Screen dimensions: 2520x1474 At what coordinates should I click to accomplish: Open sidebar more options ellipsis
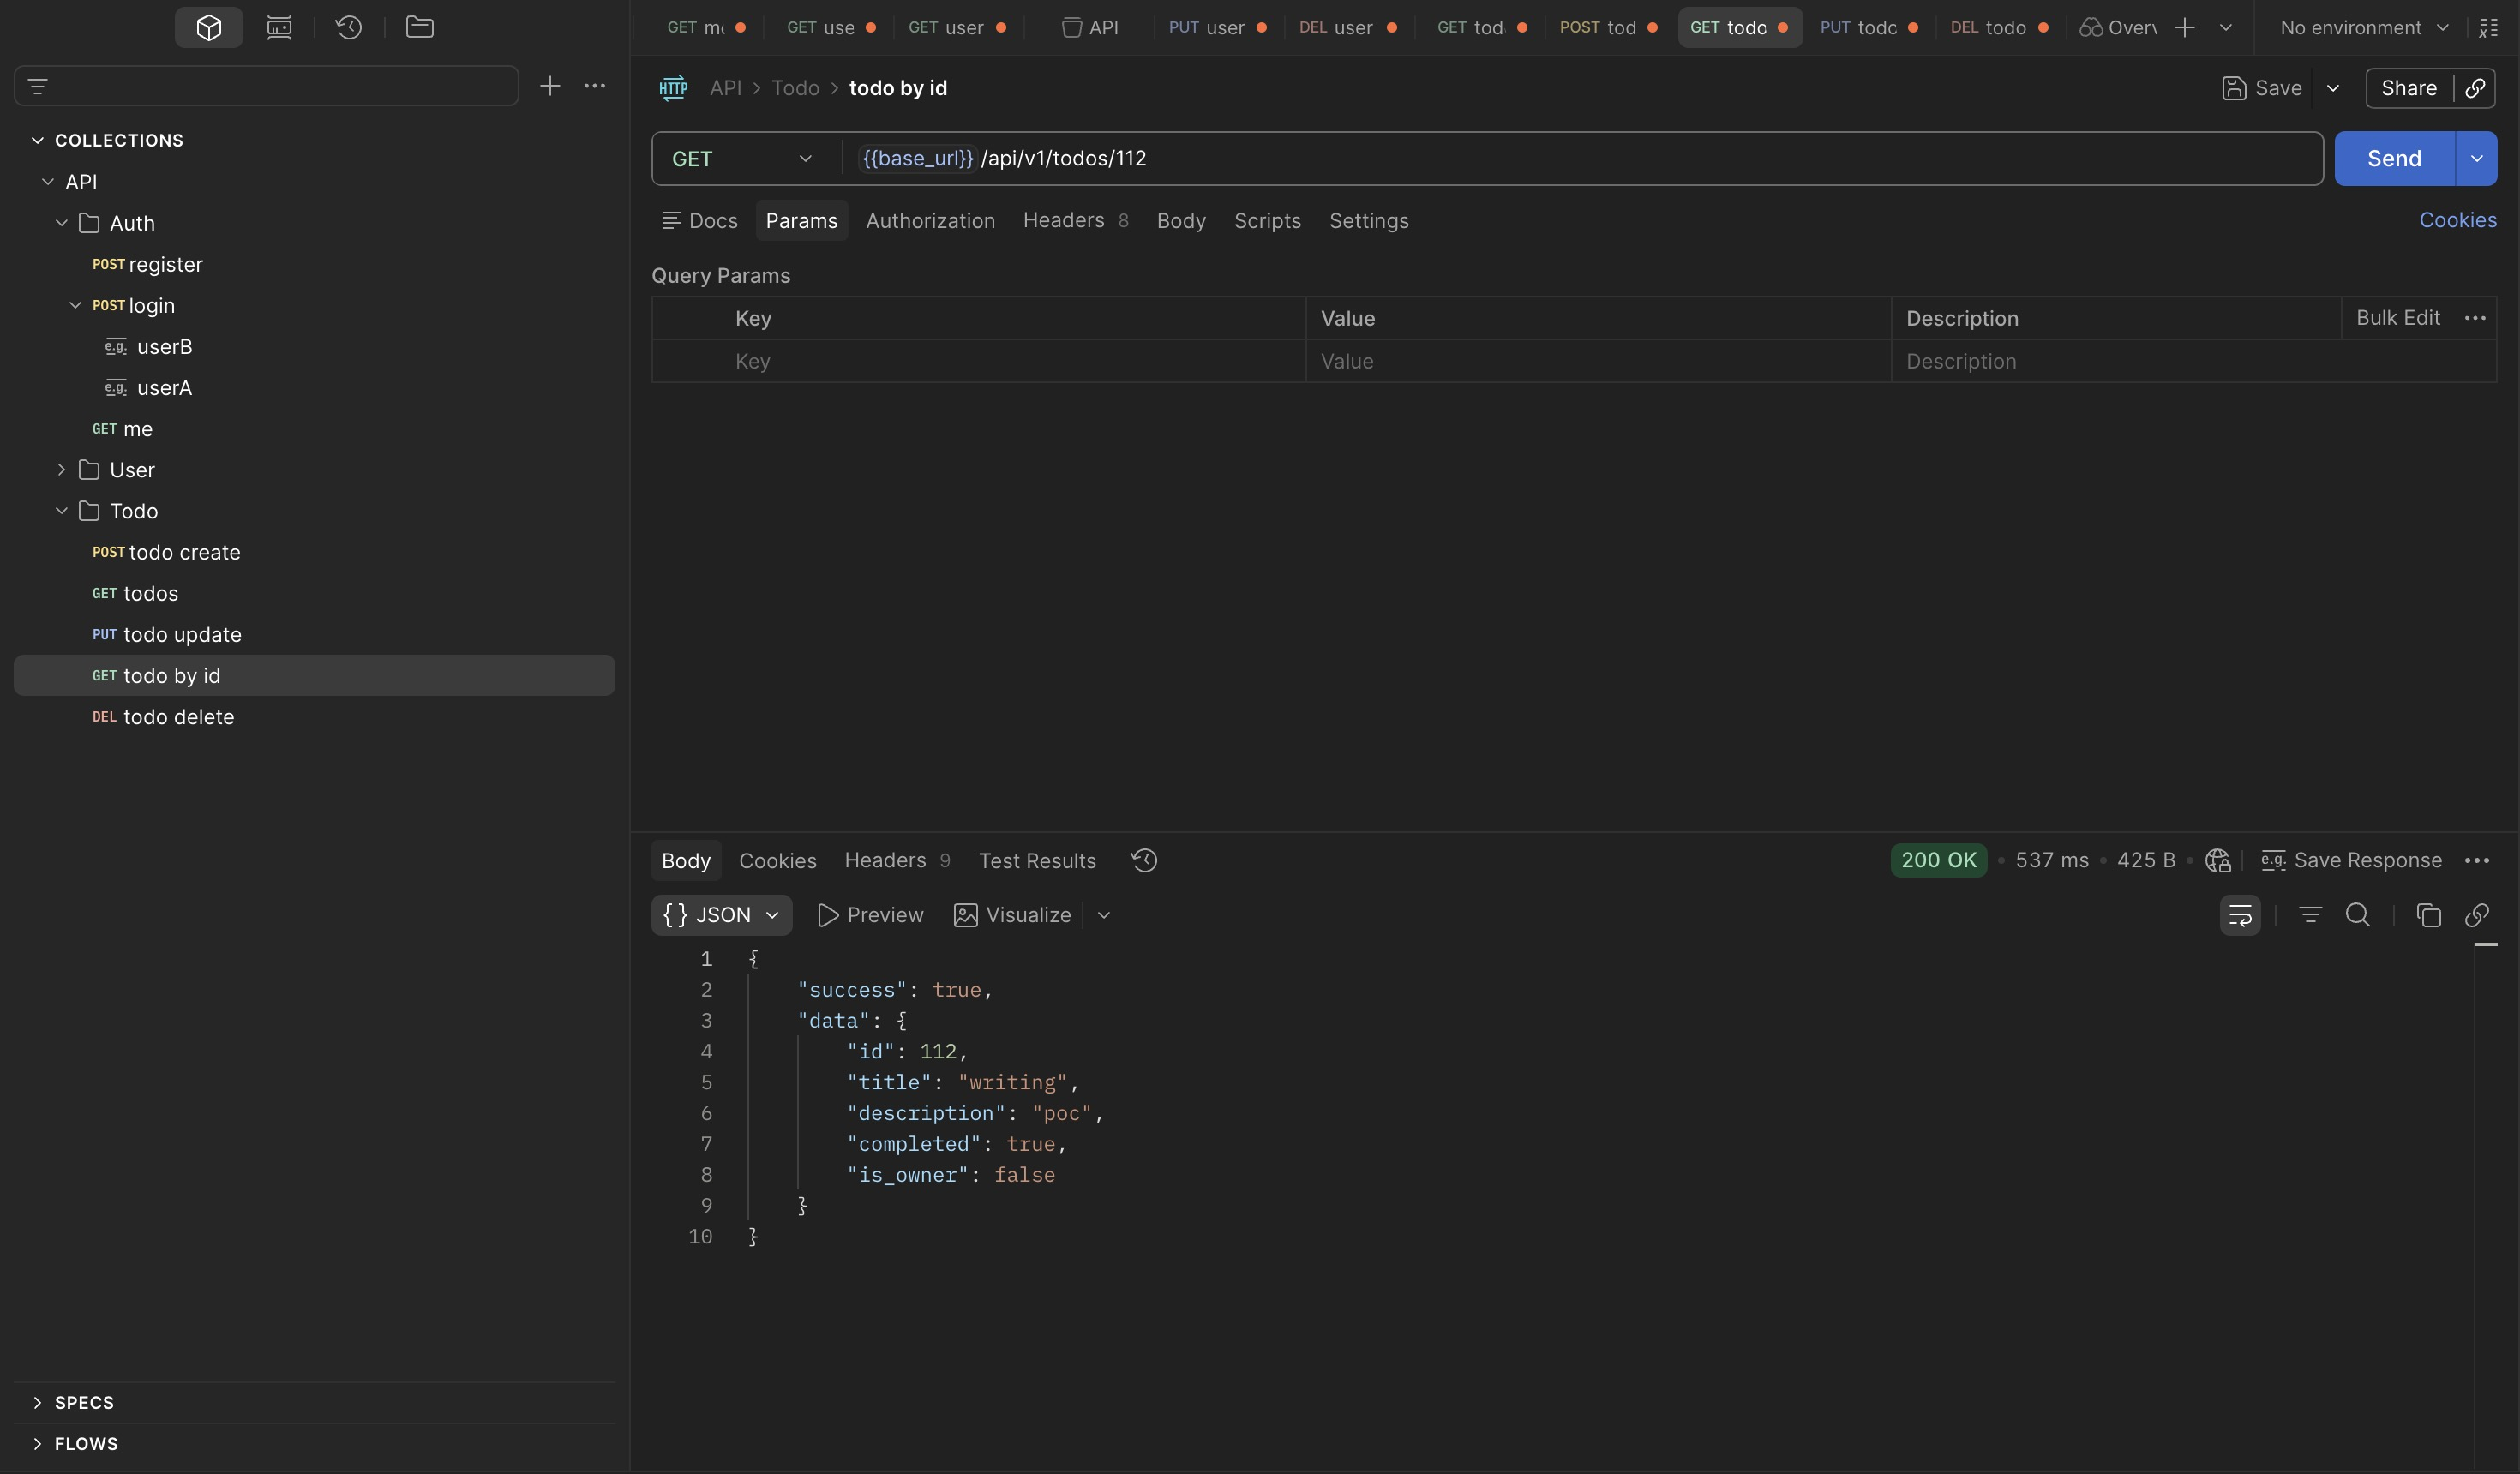[x=595, y=86]
